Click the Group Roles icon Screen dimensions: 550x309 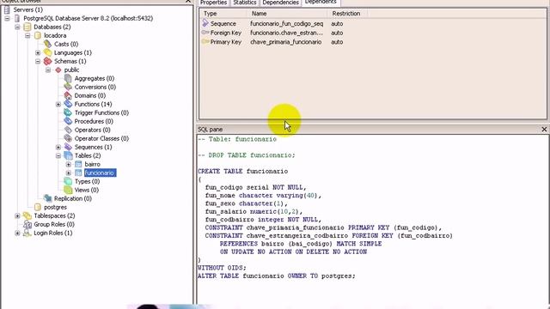tap(27, 224)
